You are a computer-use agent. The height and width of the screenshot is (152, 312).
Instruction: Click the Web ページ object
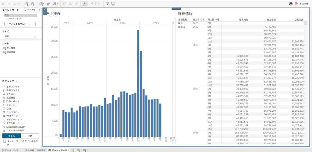click(10, 116)
